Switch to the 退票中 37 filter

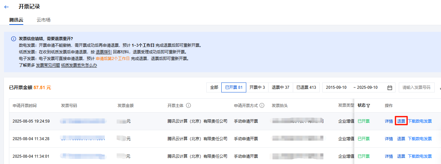pos(280,87)
